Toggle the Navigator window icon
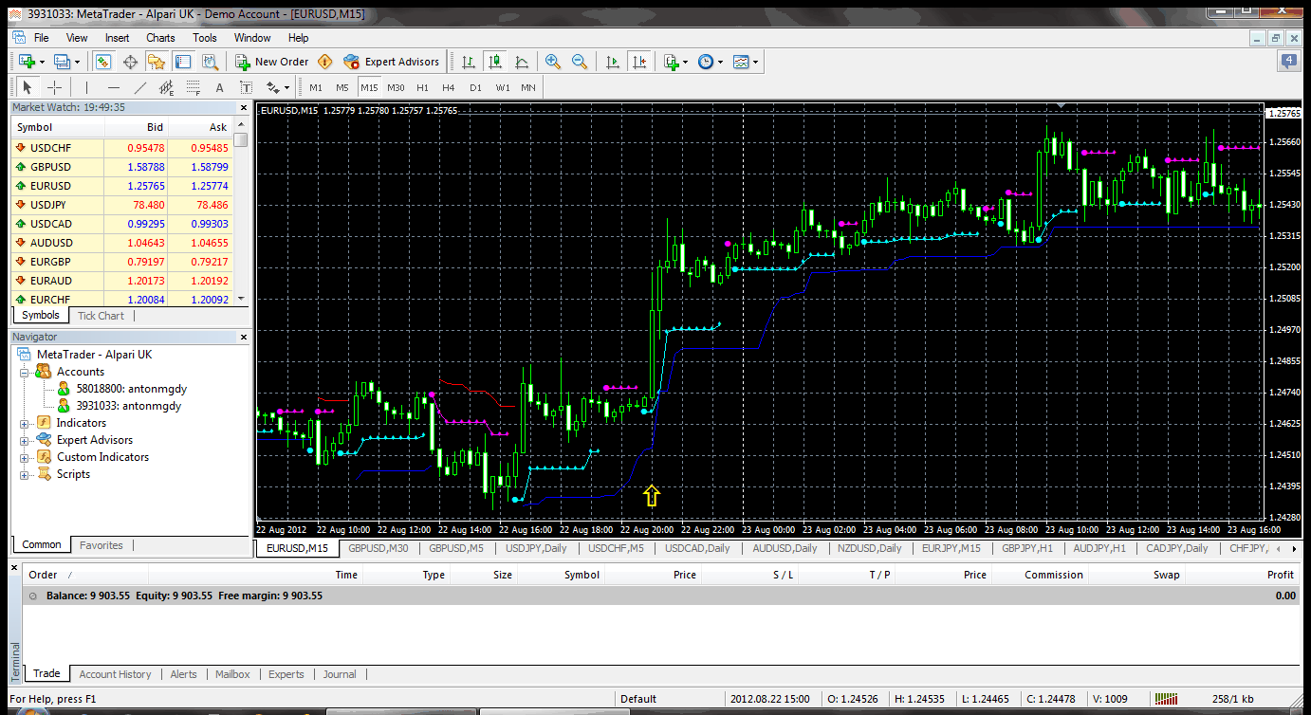This screenshot has height=715, width=1311. [157, 62]
